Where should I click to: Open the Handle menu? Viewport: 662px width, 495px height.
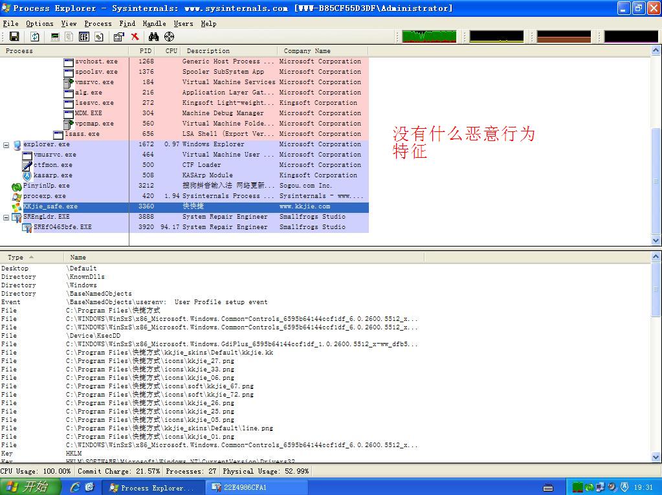(154, 24)
